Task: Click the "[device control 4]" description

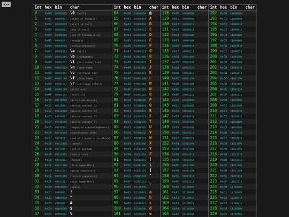Action: (x=83, y=122)
